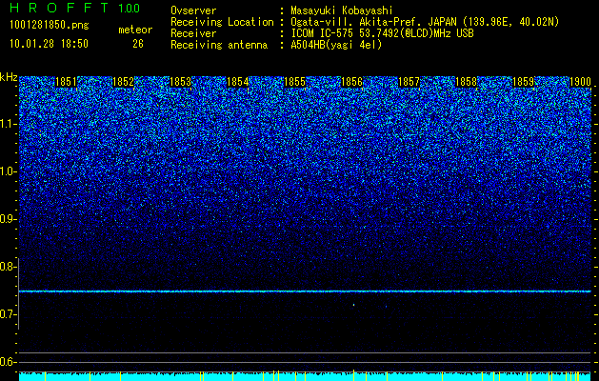The height and width of the screenshot is (381, 599).
Task: Click the 1858 time marker
Action: (467, 82)
